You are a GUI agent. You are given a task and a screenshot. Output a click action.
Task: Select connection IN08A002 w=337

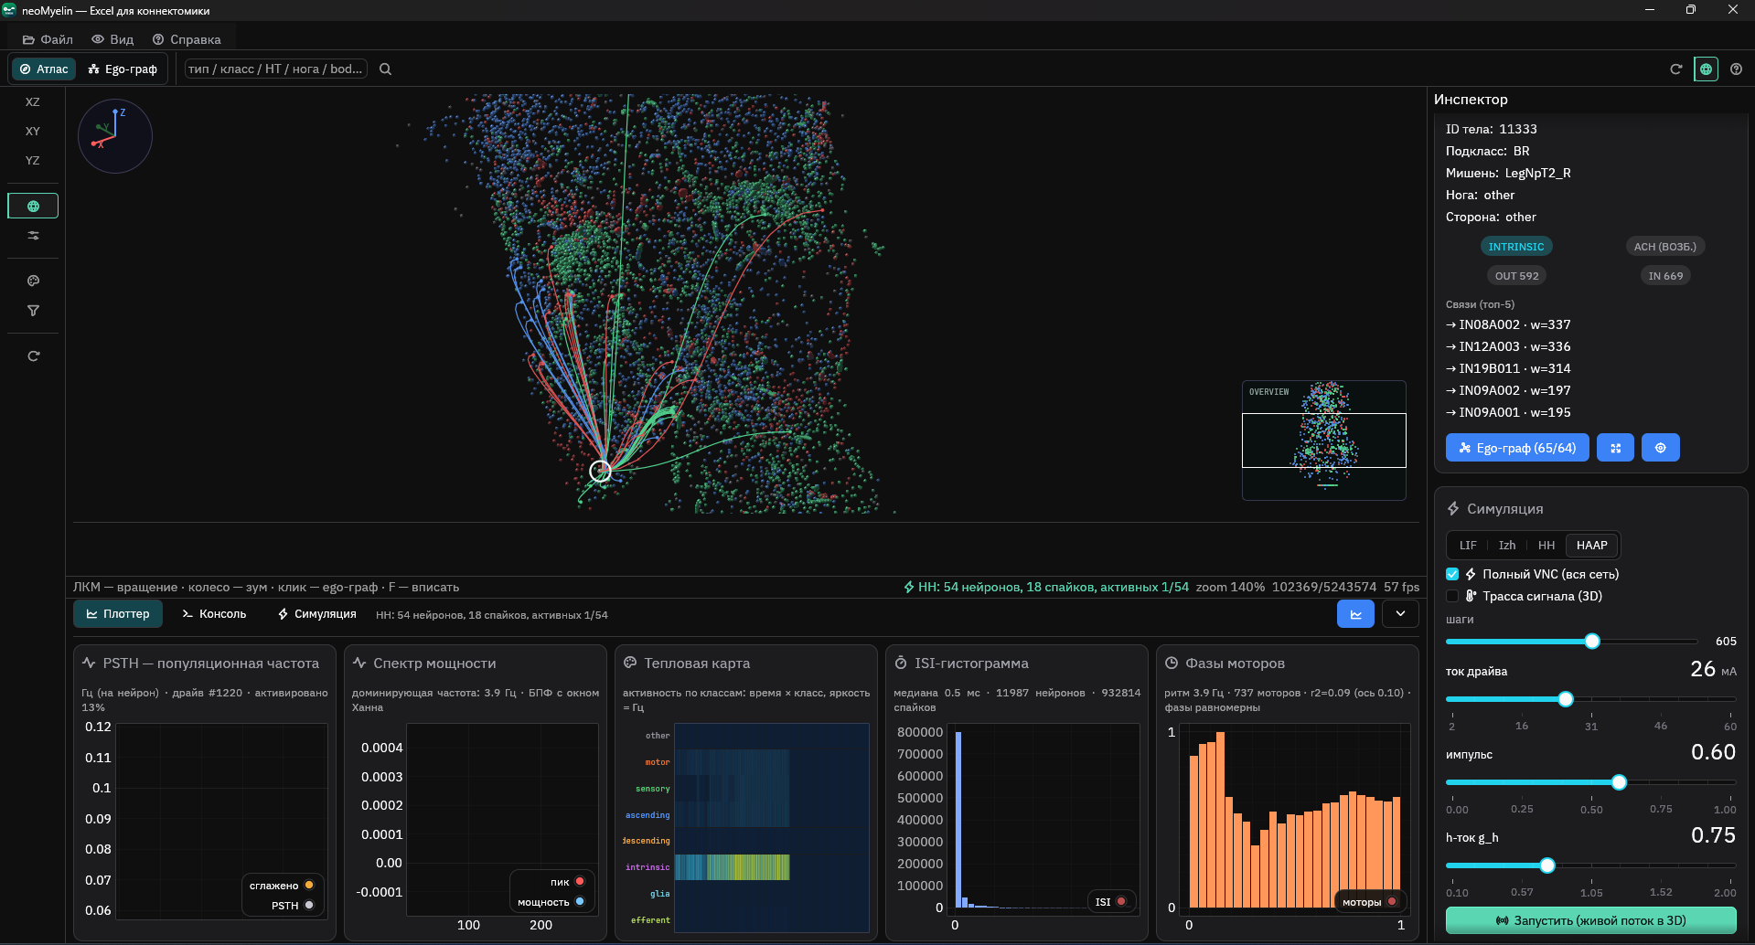pyautogui.click(x=1508, y=324)
